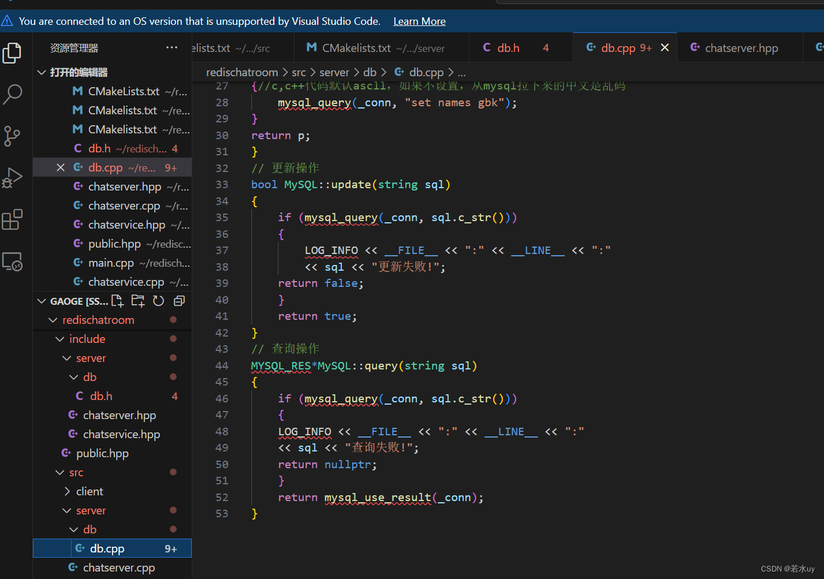The height and width of the screenshot is (579, 824).
Task: Switch to server CMakelists.txt tab
Action: (x=381, y=48)
